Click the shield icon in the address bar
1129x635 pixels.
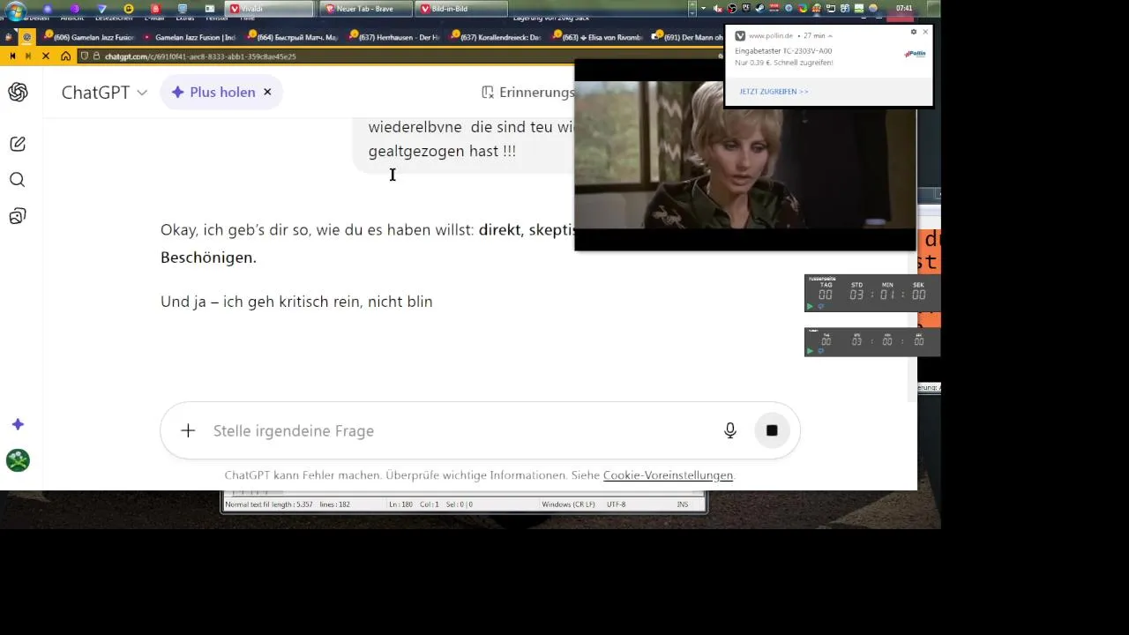coord(85,56)
